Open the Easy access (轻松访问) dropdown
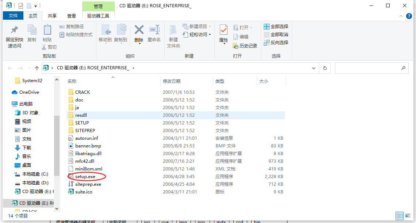This screenshot has height=223, width=416. 197,34
